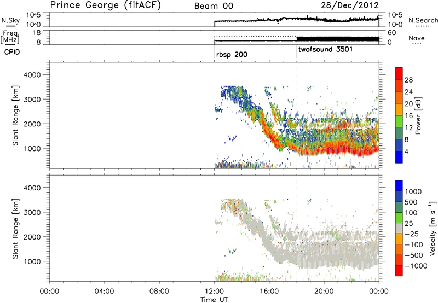Viewport: 438px width, 303px height.
Task: Click the '04:00' time axis label
Action: tap(105, 292)
